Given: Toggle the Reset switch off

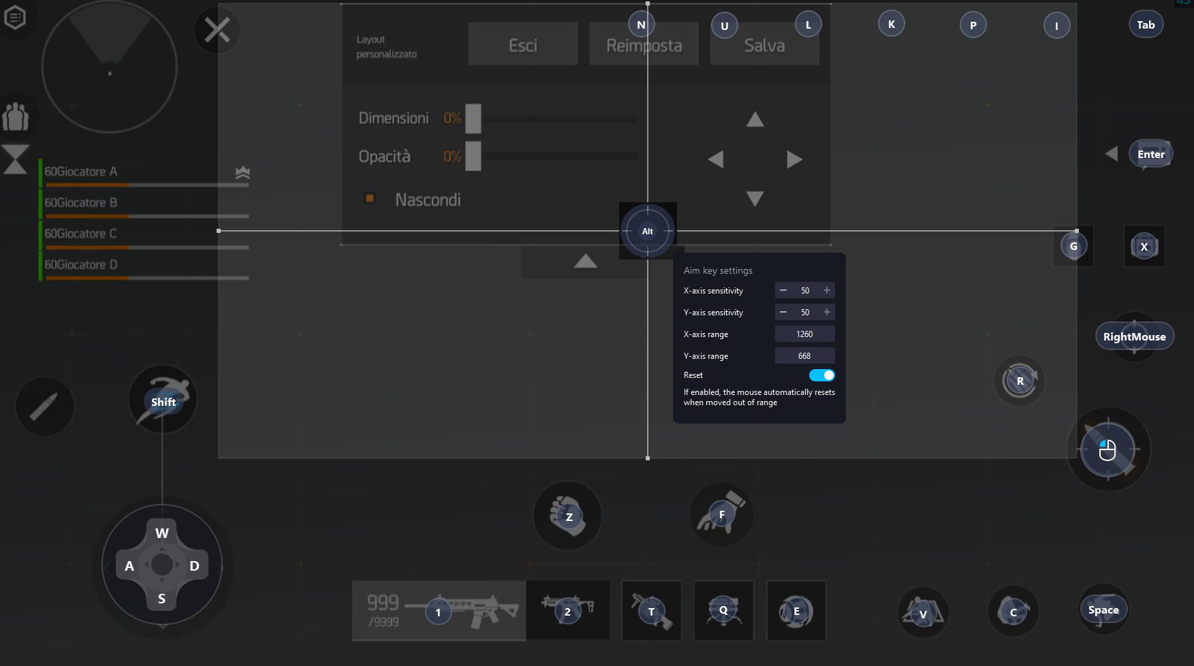Looking at the screenshot, I should pos(821,375).
